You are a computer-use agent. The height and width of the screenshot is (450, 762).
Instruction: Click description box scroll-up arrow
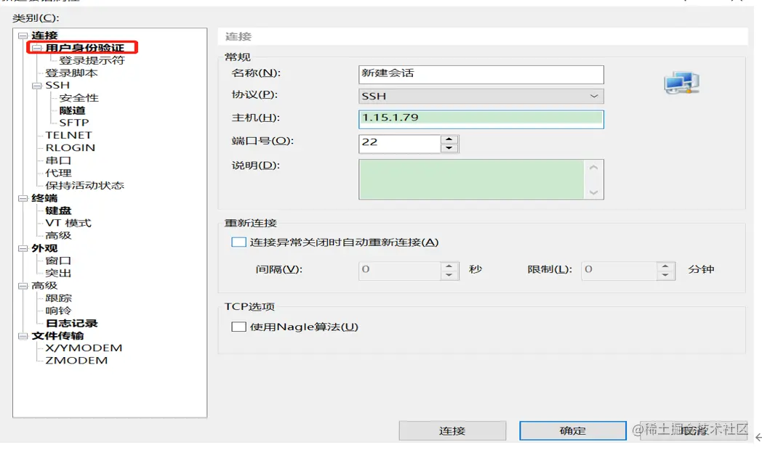coord(593,167)
